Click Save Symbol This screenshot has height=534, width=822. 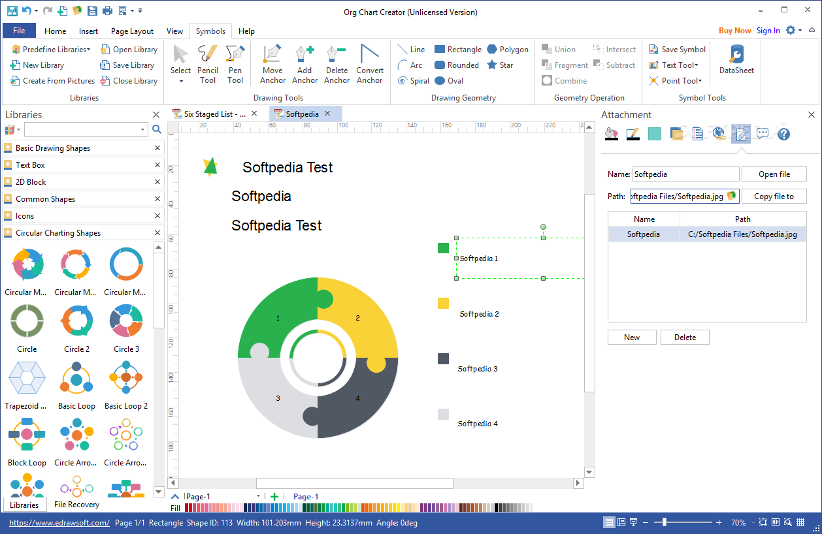point(677,50)
